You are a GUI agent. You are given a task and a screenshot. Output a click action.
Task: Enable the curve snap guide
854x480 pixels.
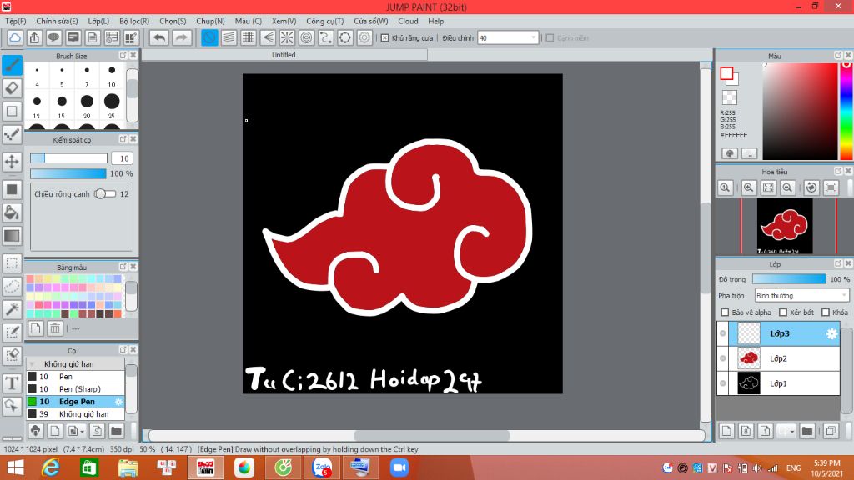pos(326,37)
